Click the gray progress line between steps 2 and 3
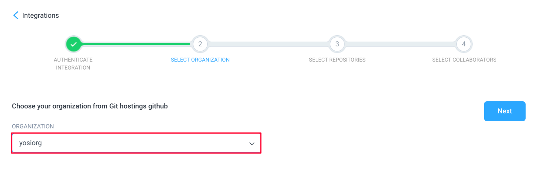The image size is (535, 171). (269, 44)
